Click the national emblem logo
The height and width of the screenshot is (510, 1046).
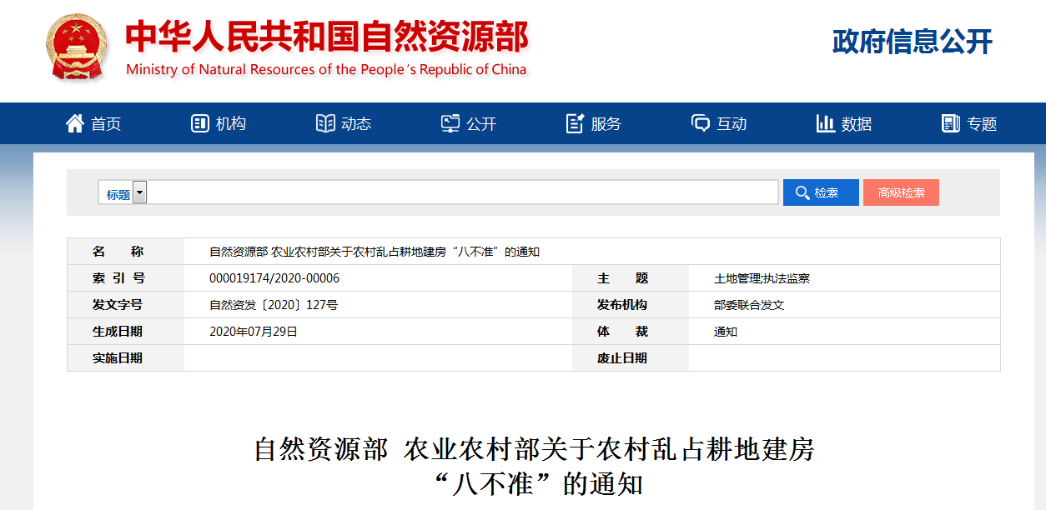click(x=77, y=47)
